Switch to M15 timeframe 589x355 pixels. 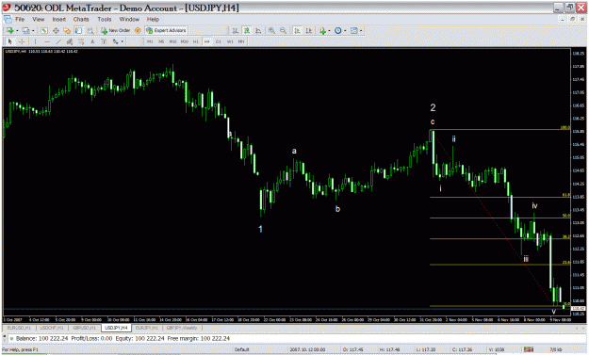point(172,41)
